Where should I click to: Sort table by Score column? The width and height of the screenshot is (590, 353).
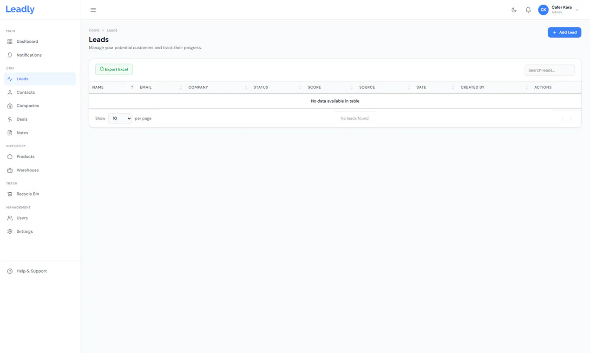(330, 87)
